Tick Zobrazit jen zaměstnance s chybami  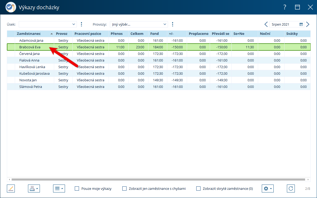[x=124, y=188]
